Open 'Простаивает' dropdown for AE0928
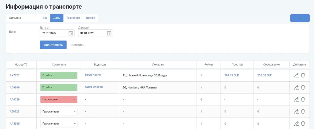314x129 pixels. click(59, 111)
